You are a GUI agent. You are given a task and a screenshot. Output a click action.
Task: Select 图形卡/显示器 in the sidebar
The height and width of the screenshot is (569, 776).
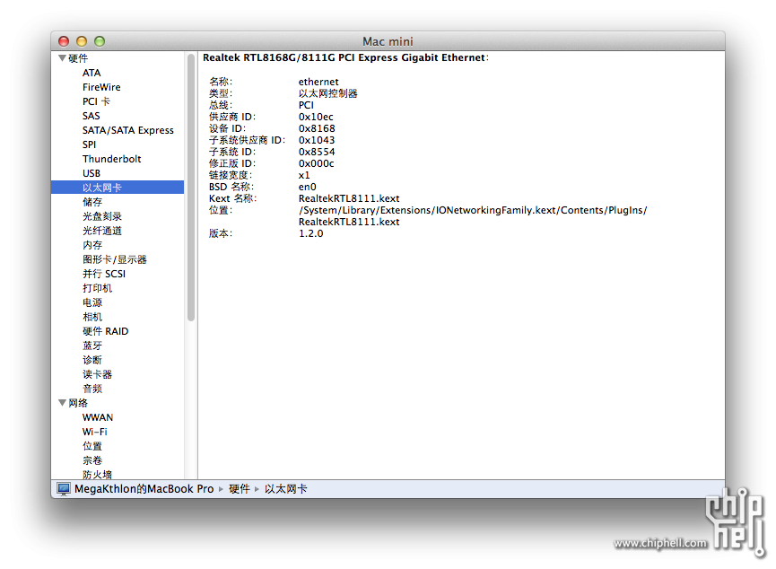(x=115, y=259)
